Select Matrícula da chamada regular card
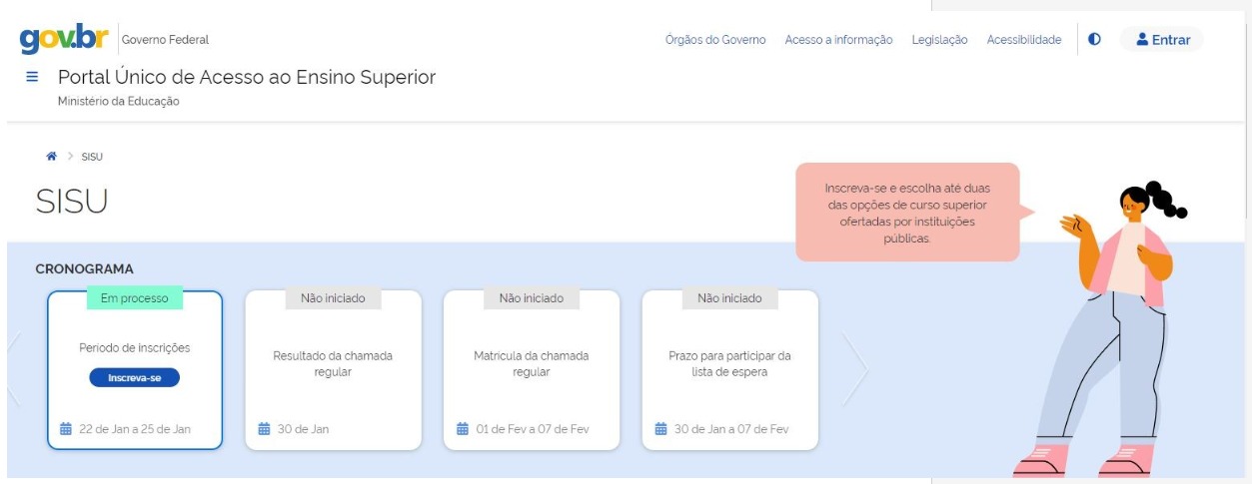1252x484 pixels. click(x=531, y=369)
